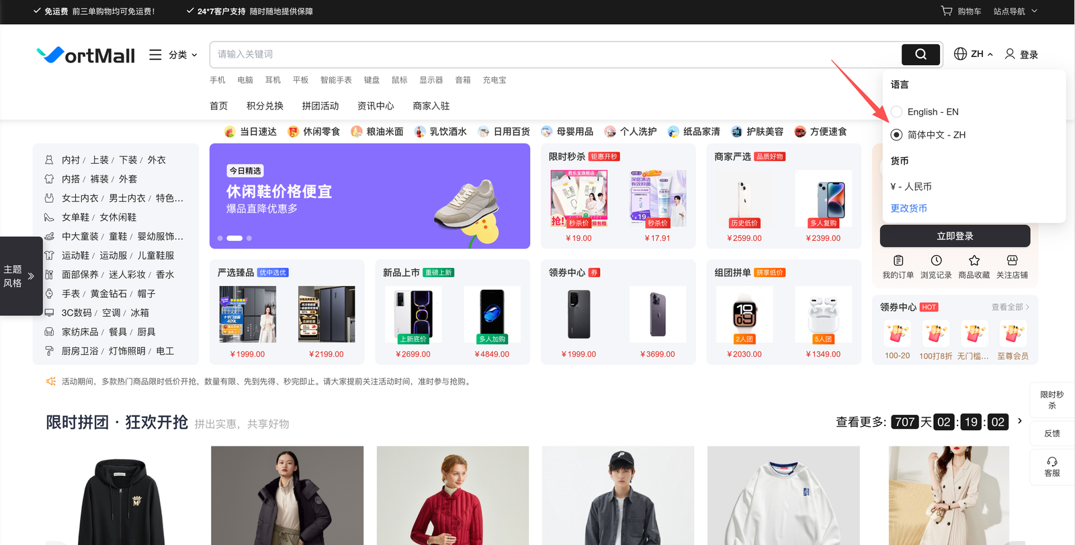The width and height of the screenshot is (1075, 545).
Task: Open the 拼团活动 group buy menu
Action: pos(320,106)
